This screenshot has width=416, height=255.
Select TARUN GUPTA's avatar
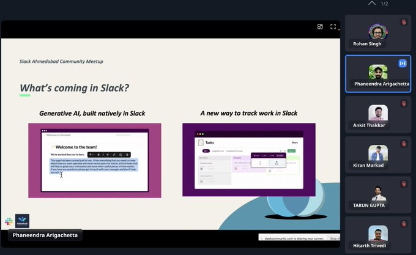[x=378, y=193]
